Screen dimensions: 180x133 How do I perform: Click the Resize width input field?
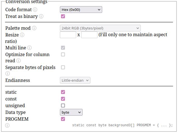click(68, 35)
